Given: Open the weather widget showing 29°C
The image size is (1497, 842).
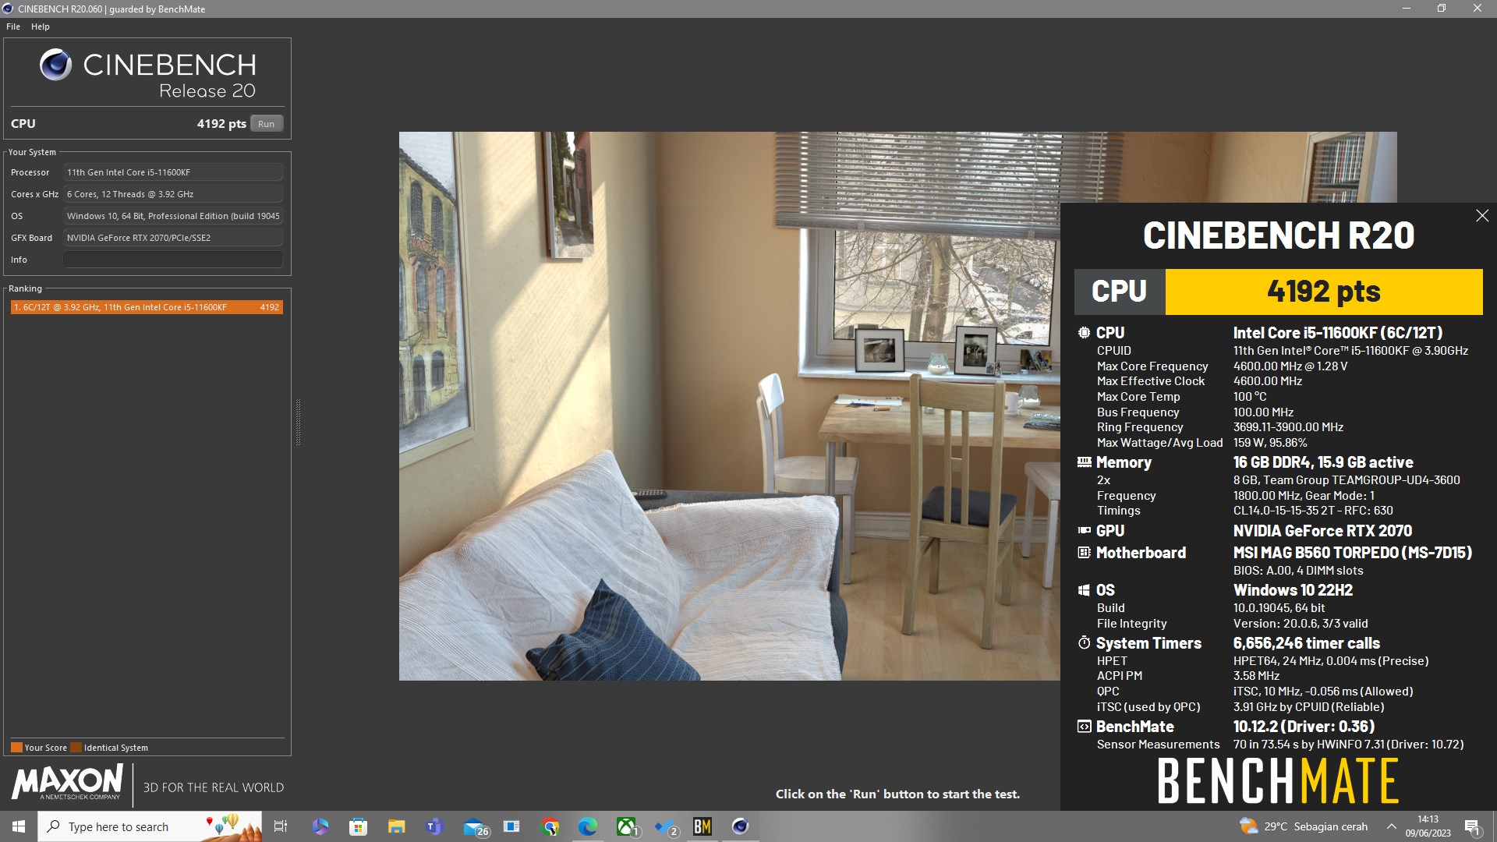Looking at the screenshot, I should (x=1304, y=826).
